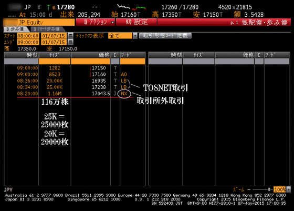Viewport: 294px width, 211px height.
Task: Click the bid/ask size 4520x21815
Action: pos(235,7)
